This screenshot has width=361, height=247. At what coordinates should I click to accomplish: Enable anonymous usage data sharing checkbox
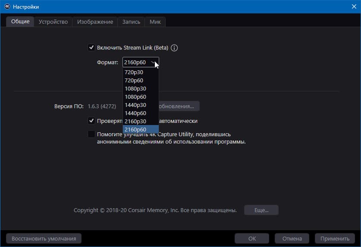click(x=91, y=134)
